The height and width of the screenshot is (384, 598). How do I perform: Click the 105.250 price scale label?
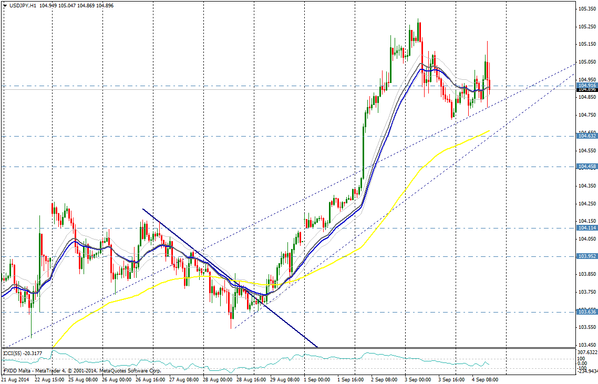pyautogui.click(x=587, y=26)
